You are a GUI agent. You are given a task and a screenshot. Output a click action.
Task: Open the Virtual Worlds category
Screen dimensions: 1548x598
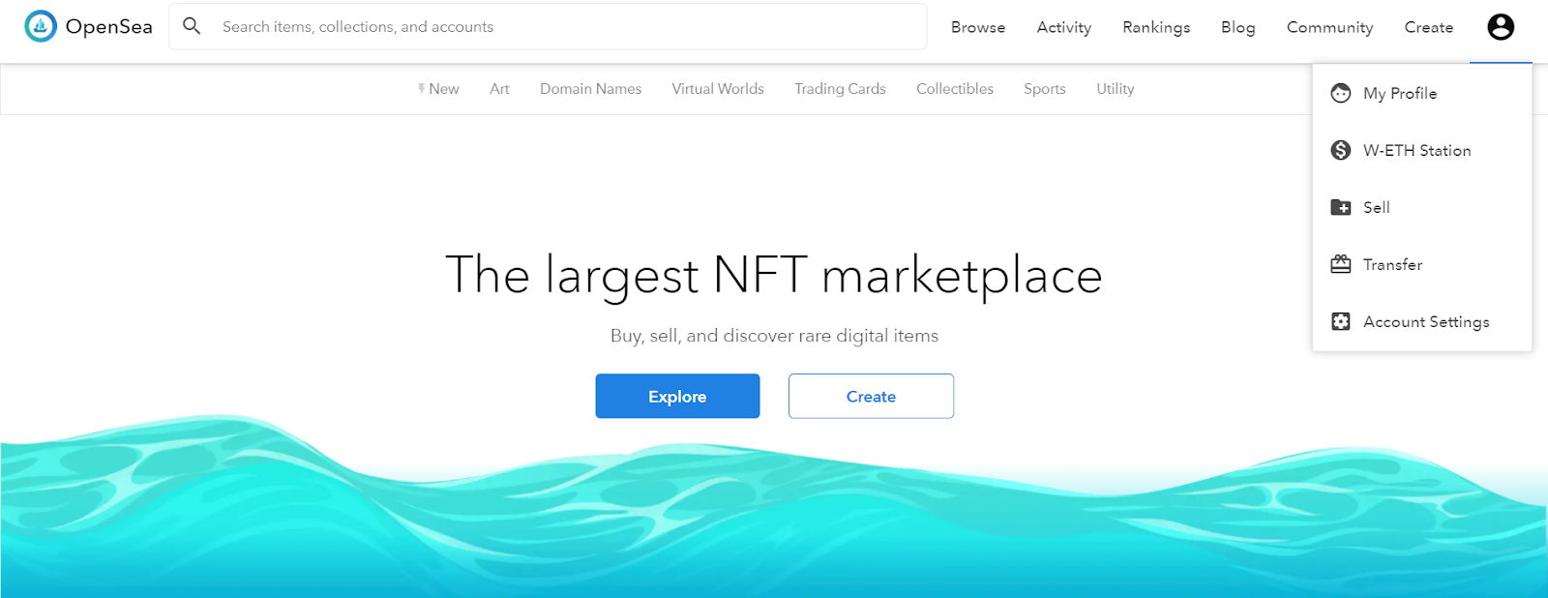click(x=718, y=88)
